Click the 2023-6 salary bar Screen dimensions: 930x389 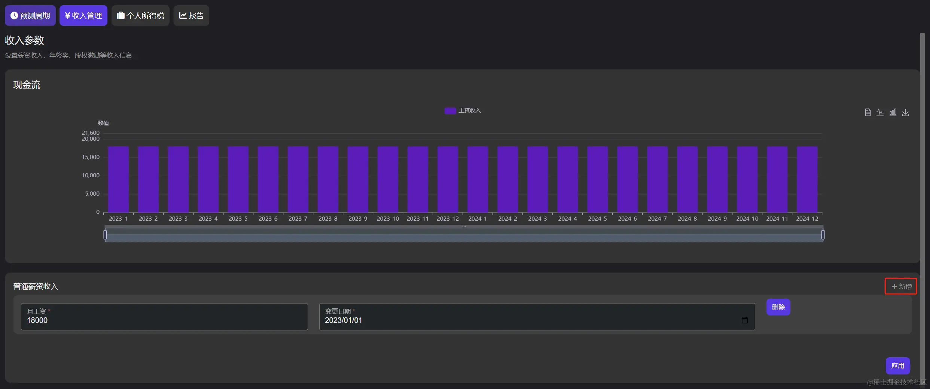click(268, 179)
